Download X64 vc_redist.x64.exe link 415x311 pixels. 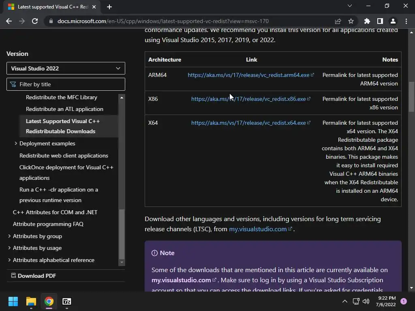click(250, 123)
